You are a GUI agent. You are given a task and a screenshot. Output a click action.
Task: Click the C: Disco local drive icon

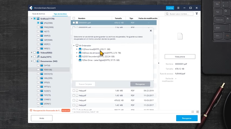[x=80, y=49]
